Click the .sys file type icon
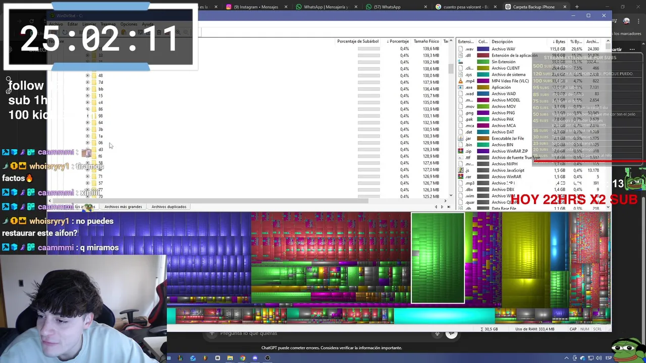Image resolution: width=646 pixels, height=363 pixels. click(x=461, y=75)
